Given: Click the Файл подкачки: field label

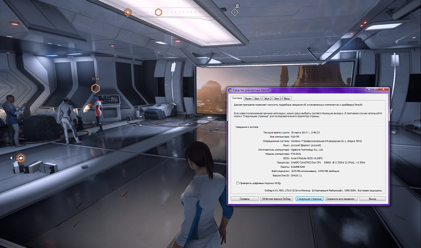Looking at the screenshot, I should (280, 171).
